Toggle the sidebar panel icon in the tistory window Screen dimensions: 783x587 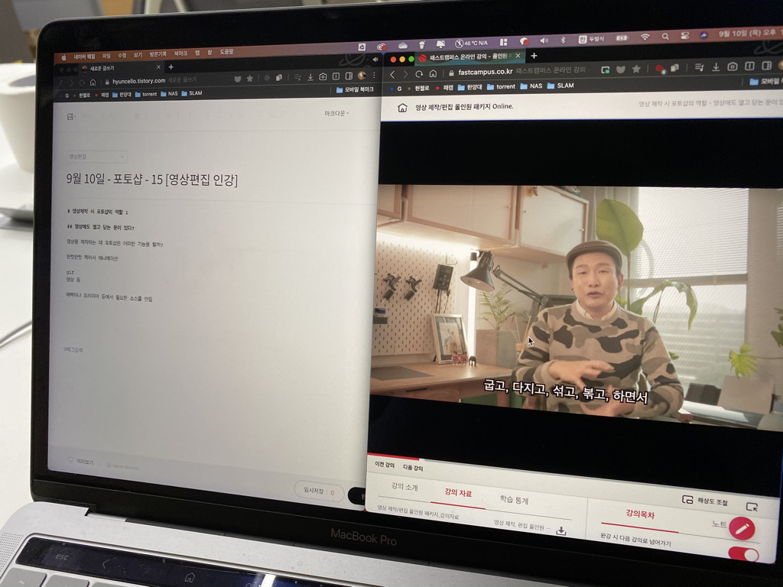(x=349, y=76)
